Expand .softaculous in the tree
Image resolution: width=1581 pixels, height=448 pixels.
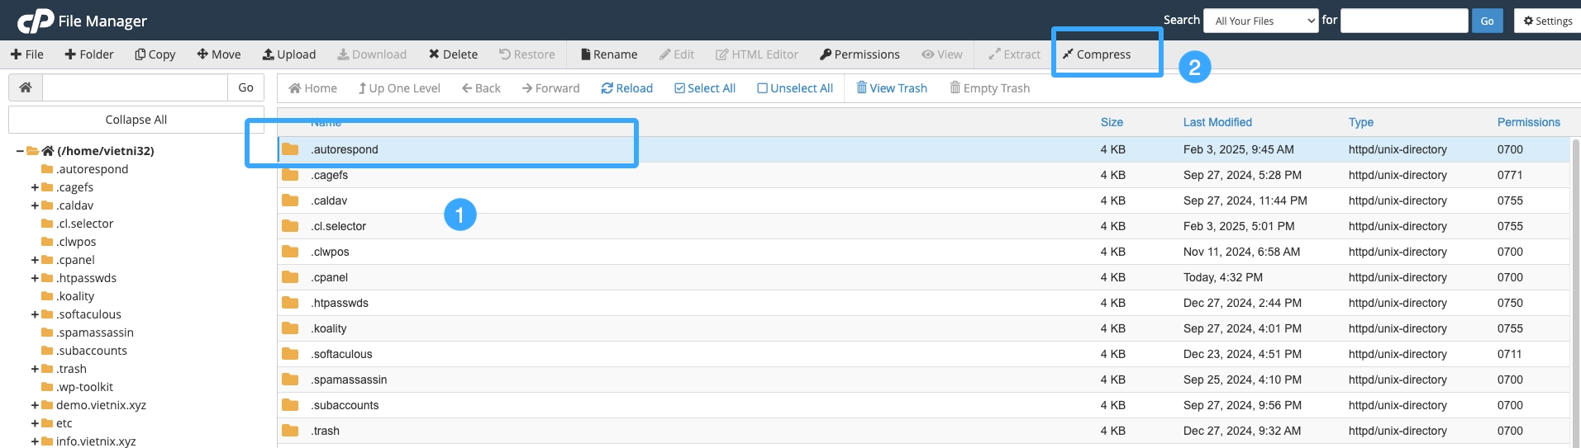click(x=35, y=314)
